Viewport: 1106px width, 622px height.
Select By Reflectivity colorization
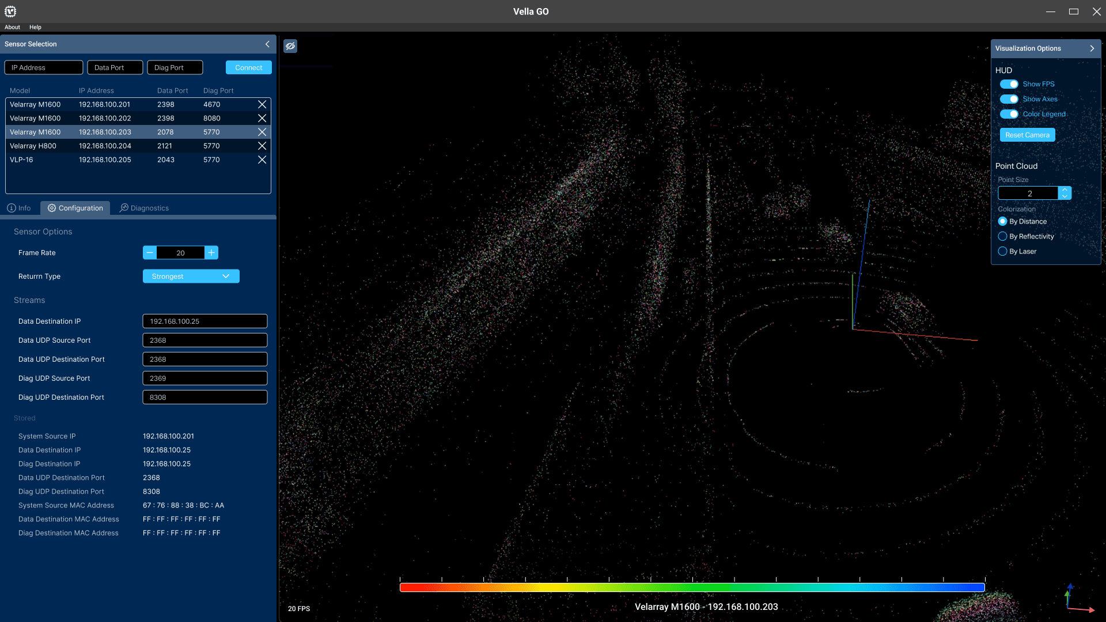point(1002,236)
